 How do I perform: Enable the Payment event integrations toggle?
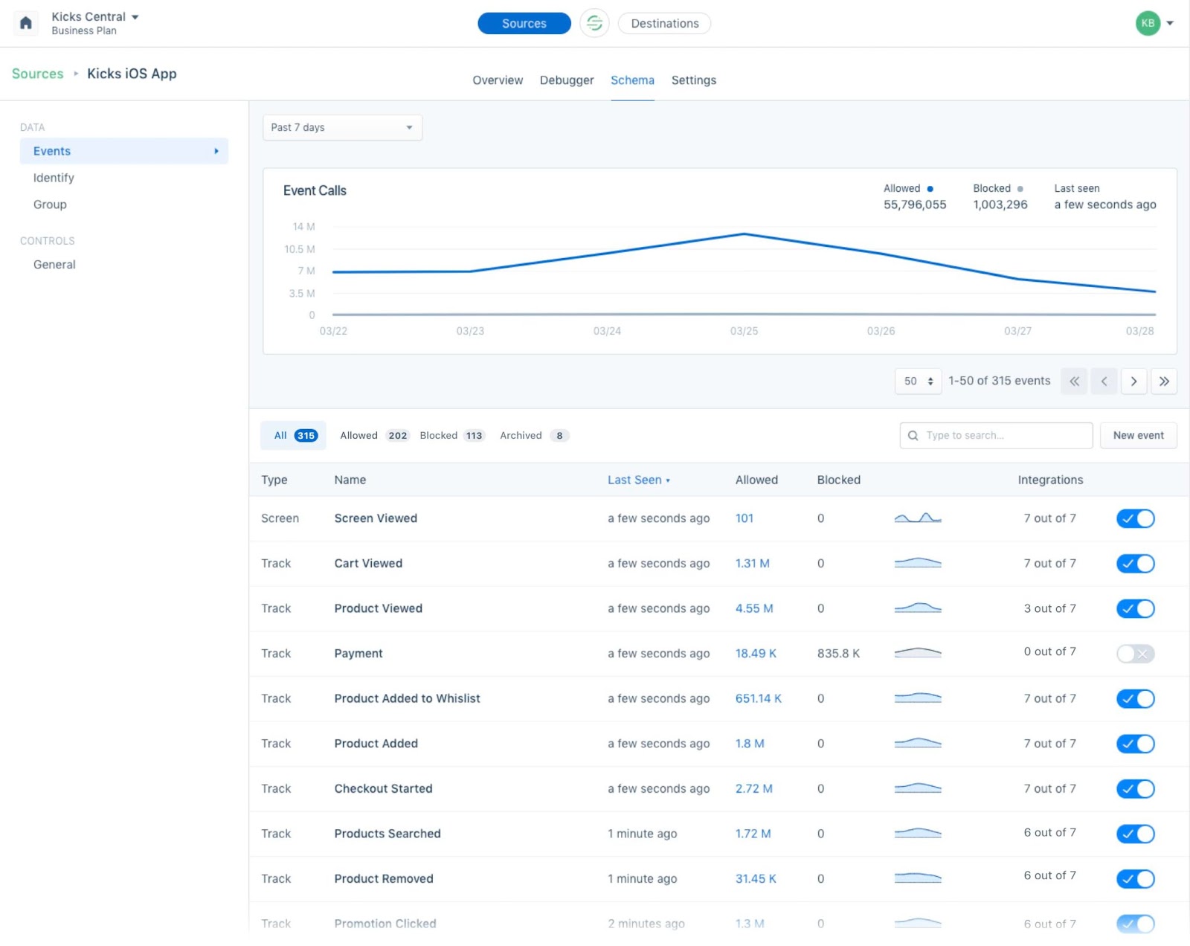[1134, 654]
